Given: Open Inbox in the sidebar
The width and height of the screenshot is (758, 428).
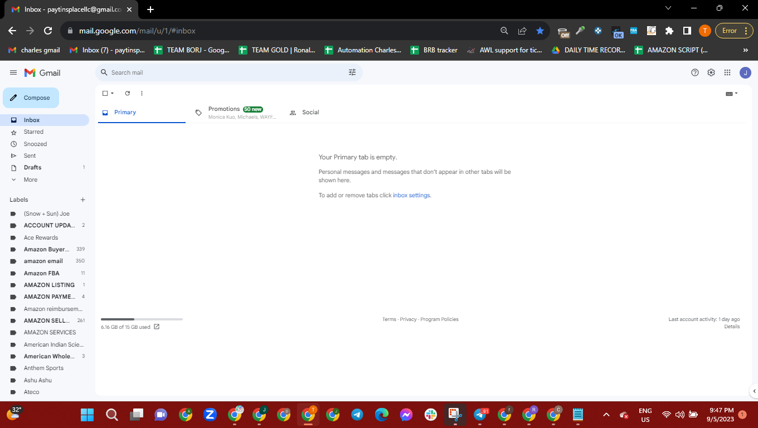Looking at the screenshot, I should 45,120.
